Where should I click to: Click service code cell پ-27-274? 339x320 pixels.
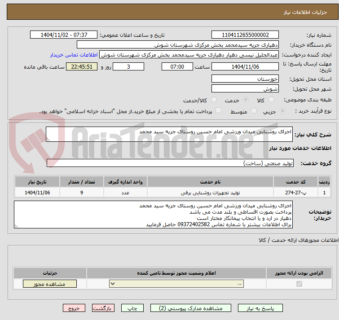295,192
